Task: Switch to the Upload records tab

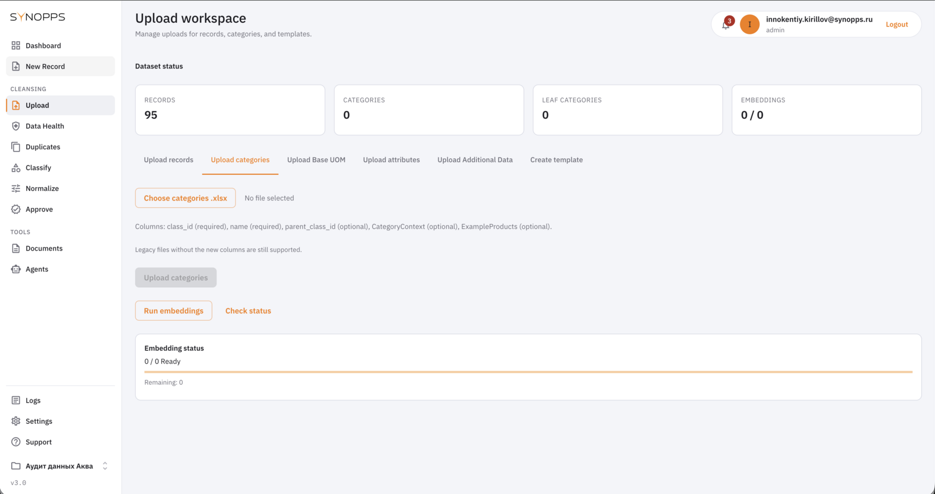Action: (x=169, y=160)
